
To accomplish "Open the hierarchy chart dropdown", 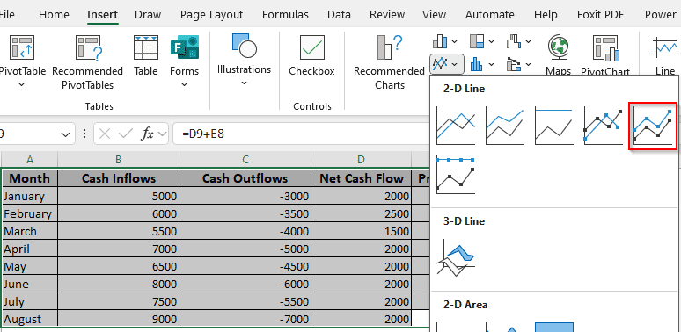I will 482,41.
